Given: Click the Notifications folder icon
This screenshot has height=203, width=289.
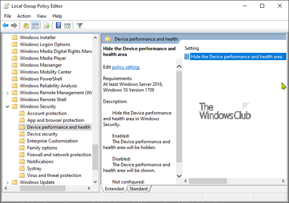Looking at the screenshot, I should pos(22,162).
